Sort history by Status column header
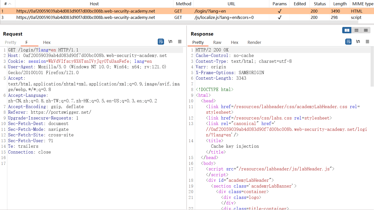The width and height of the screenshot is (374, 210). pyautogui.click(x=320, y=4)
